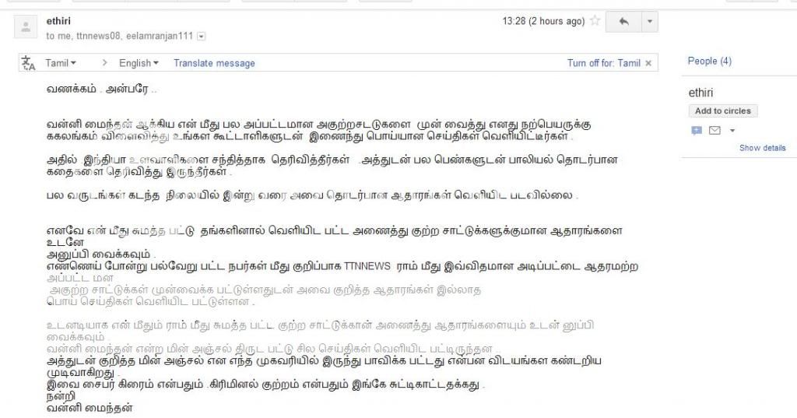The width and height of the screenshot is (797, 418).
Task: Click ethiri name in the People panel
Action: coord(700,93)
